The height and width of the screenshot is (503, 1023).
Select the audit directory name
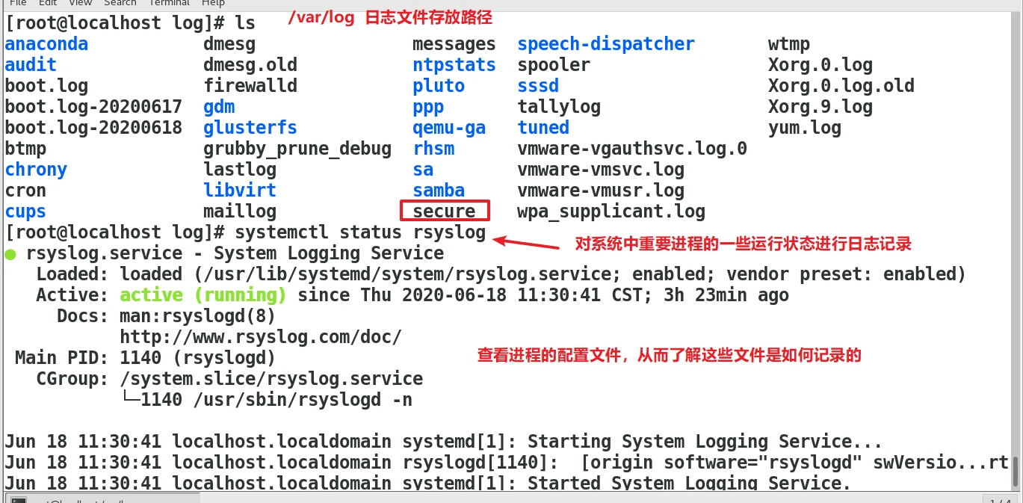(31, 65)
